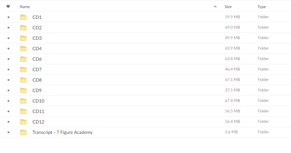
Task: Select the 69.0 MB size cell
Action: pyautogui.click(x=232, y=27)
